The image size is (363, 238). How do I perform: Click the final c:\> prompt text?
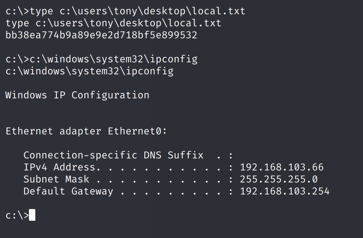17,215
